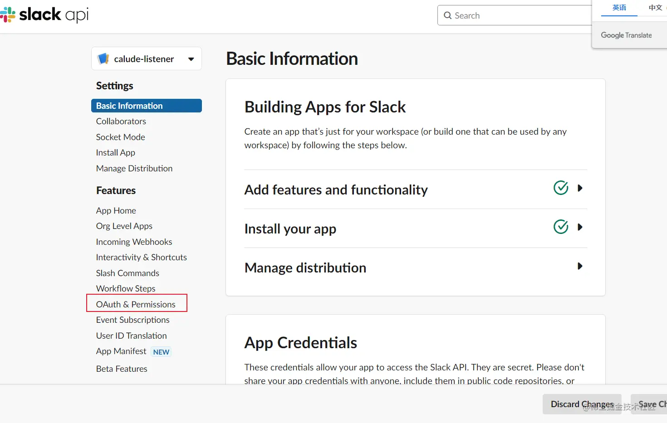Click the Slack logo icon
Image resolution: width=667 pixels, height=423 pixels.
point(8,15)
